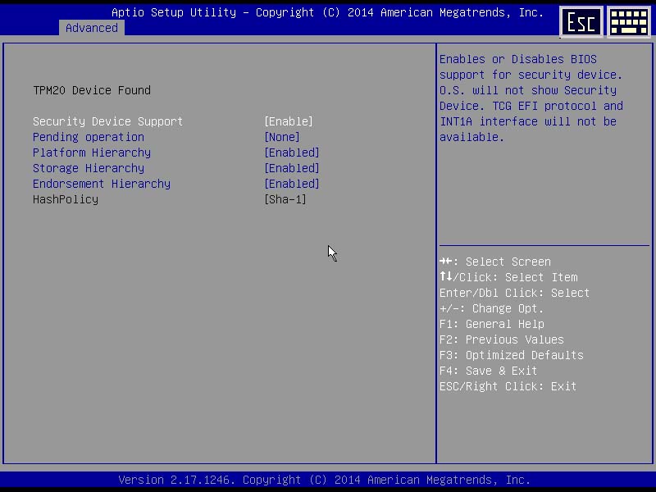This screenshot has height=492, width=656.
Task: Select the Advanced tab
Action: pyautogui.click(x=92, y=28)
